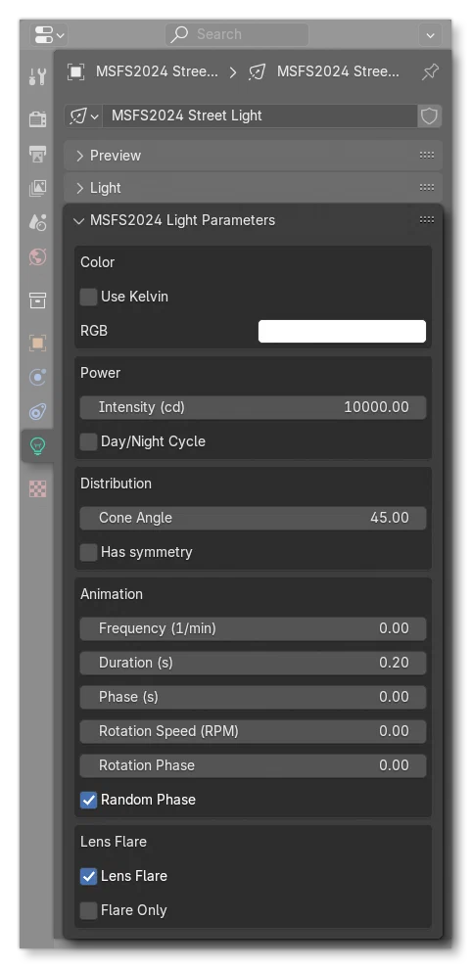Click the Preview panel drag grip
The height and width of the screenshot is (968, 471).
pos(427,155)
